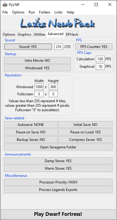This screenshot has width=117, height=220.
Task: Click the sound volume 255 field
Action: pos(59,46)
